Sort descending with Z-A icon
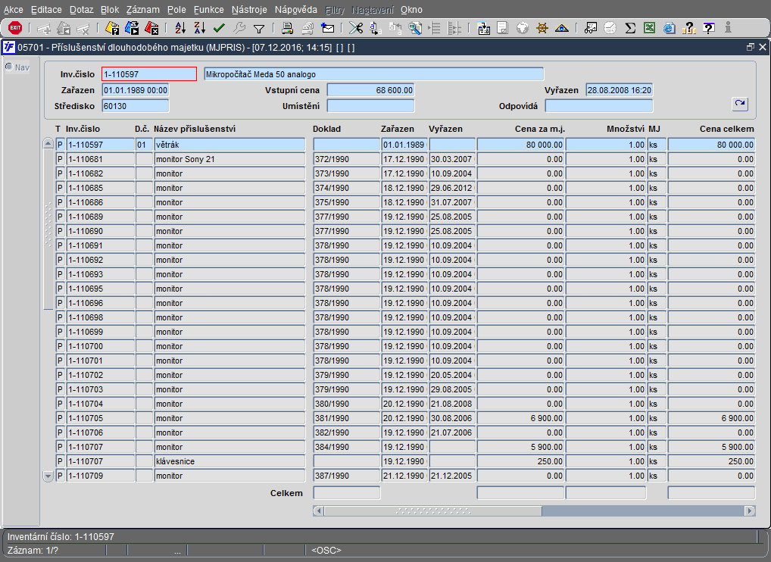 199,28
